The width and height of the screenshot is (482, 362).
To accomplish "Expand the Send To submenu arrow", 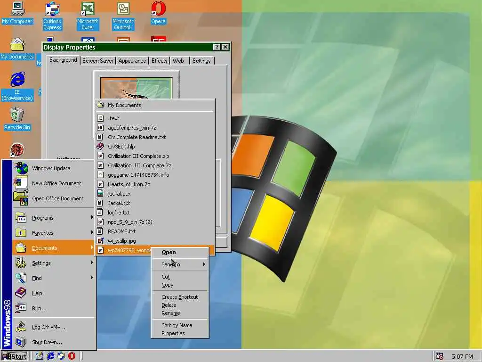I will [x=204, y=264].
